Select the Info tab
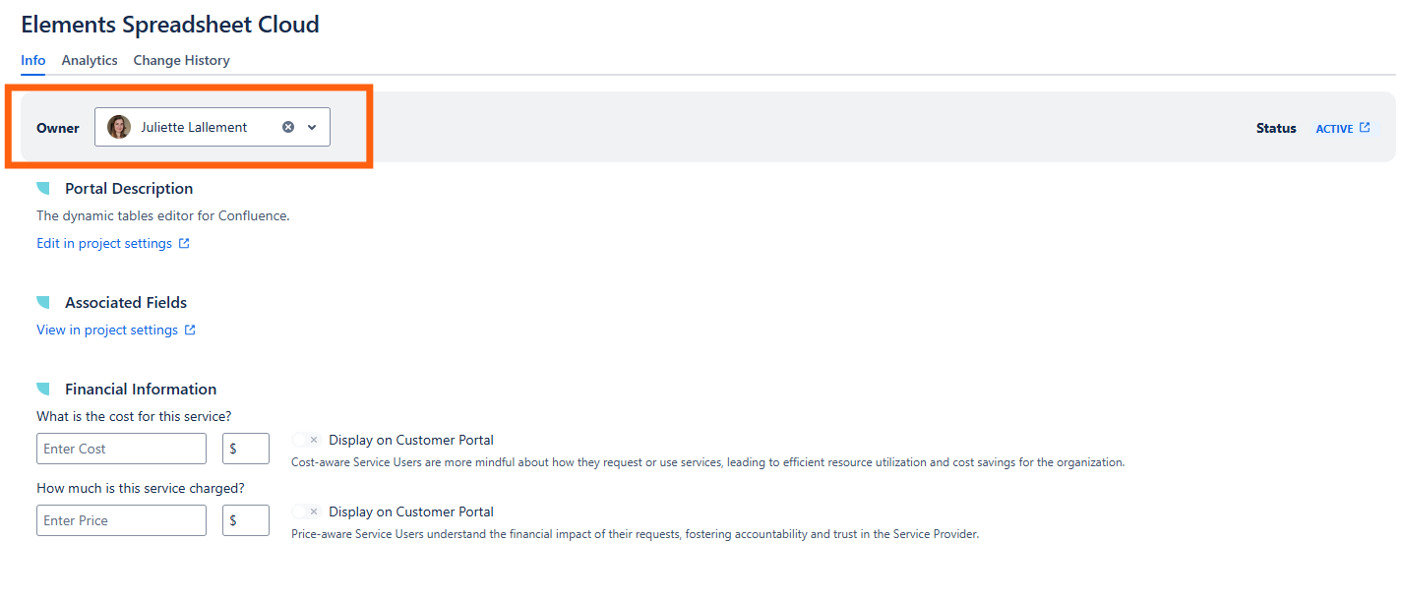Image resolution: width=1402 pixels, height=602 pixels. [x=32, y=60]
